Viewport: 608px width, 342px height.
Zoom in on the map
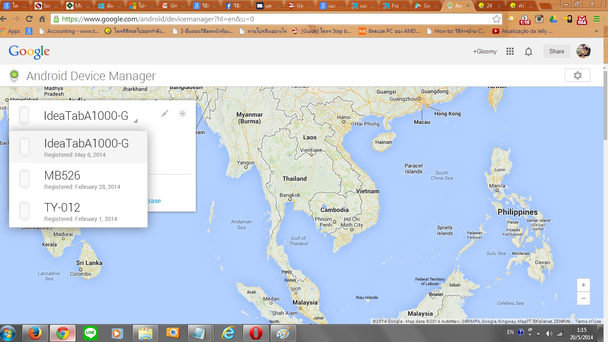click(x=583, y=285)
